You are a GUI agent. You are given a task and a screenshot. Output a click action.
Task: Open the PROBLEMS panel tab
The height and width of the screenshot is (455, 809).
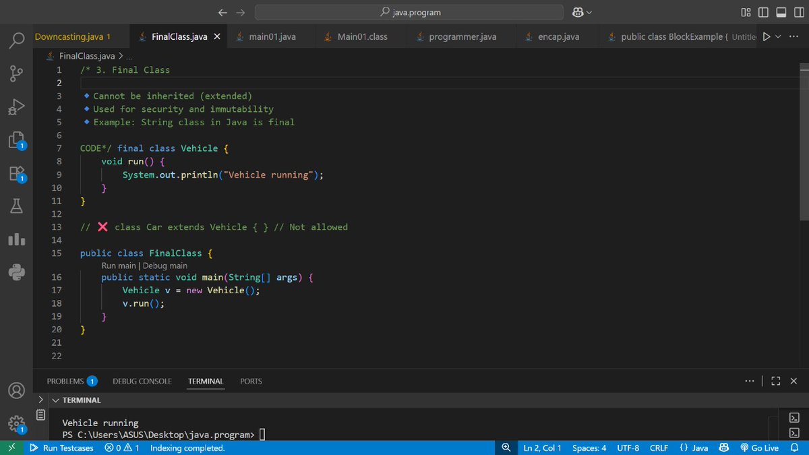[x=71, y=381]
